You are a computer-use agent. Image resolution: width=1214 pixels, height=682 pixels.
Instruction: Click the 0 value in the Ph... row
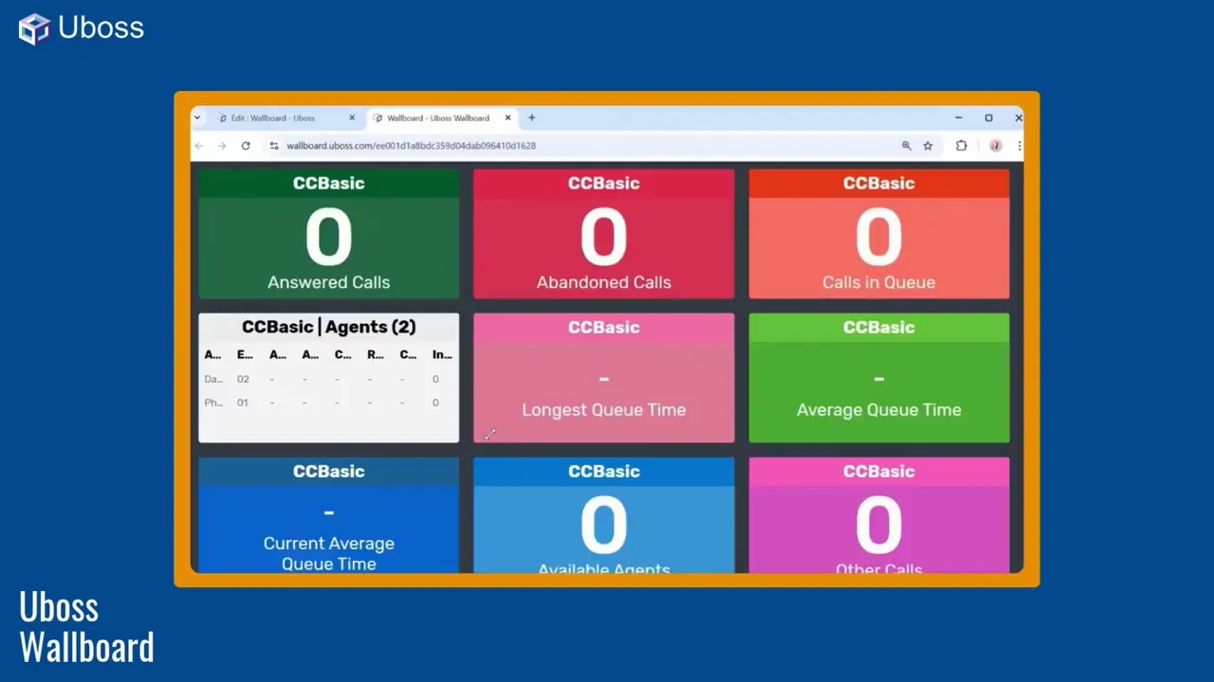click(x=435, y=403)
